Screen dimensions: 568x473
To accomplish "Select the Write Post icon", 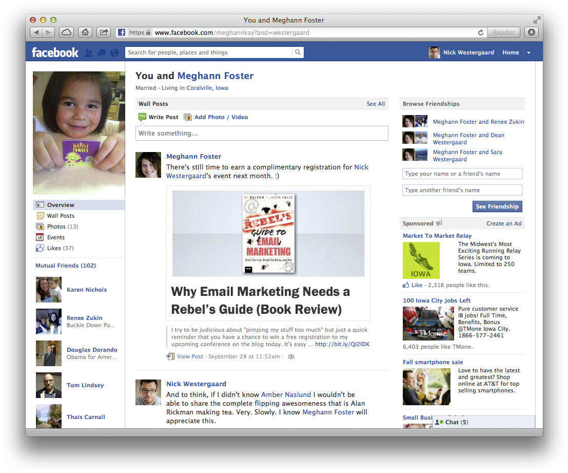I will point(142,117).
